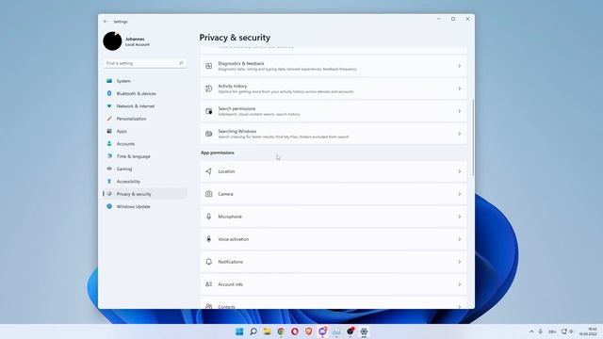Launch Chrome from the taskbar

click(281, 331)
